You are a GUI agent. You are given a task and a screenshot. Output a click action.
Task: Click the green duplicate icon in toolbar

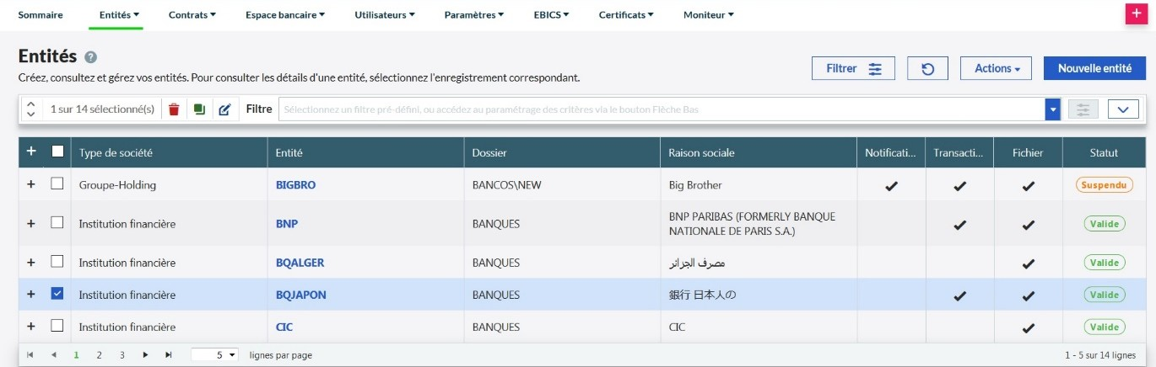[199, 109]
